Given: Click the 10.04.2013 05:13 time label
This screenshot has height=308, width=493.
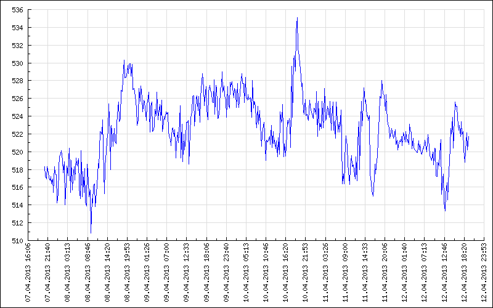Looking at the screenshot, I should point(246,271).
